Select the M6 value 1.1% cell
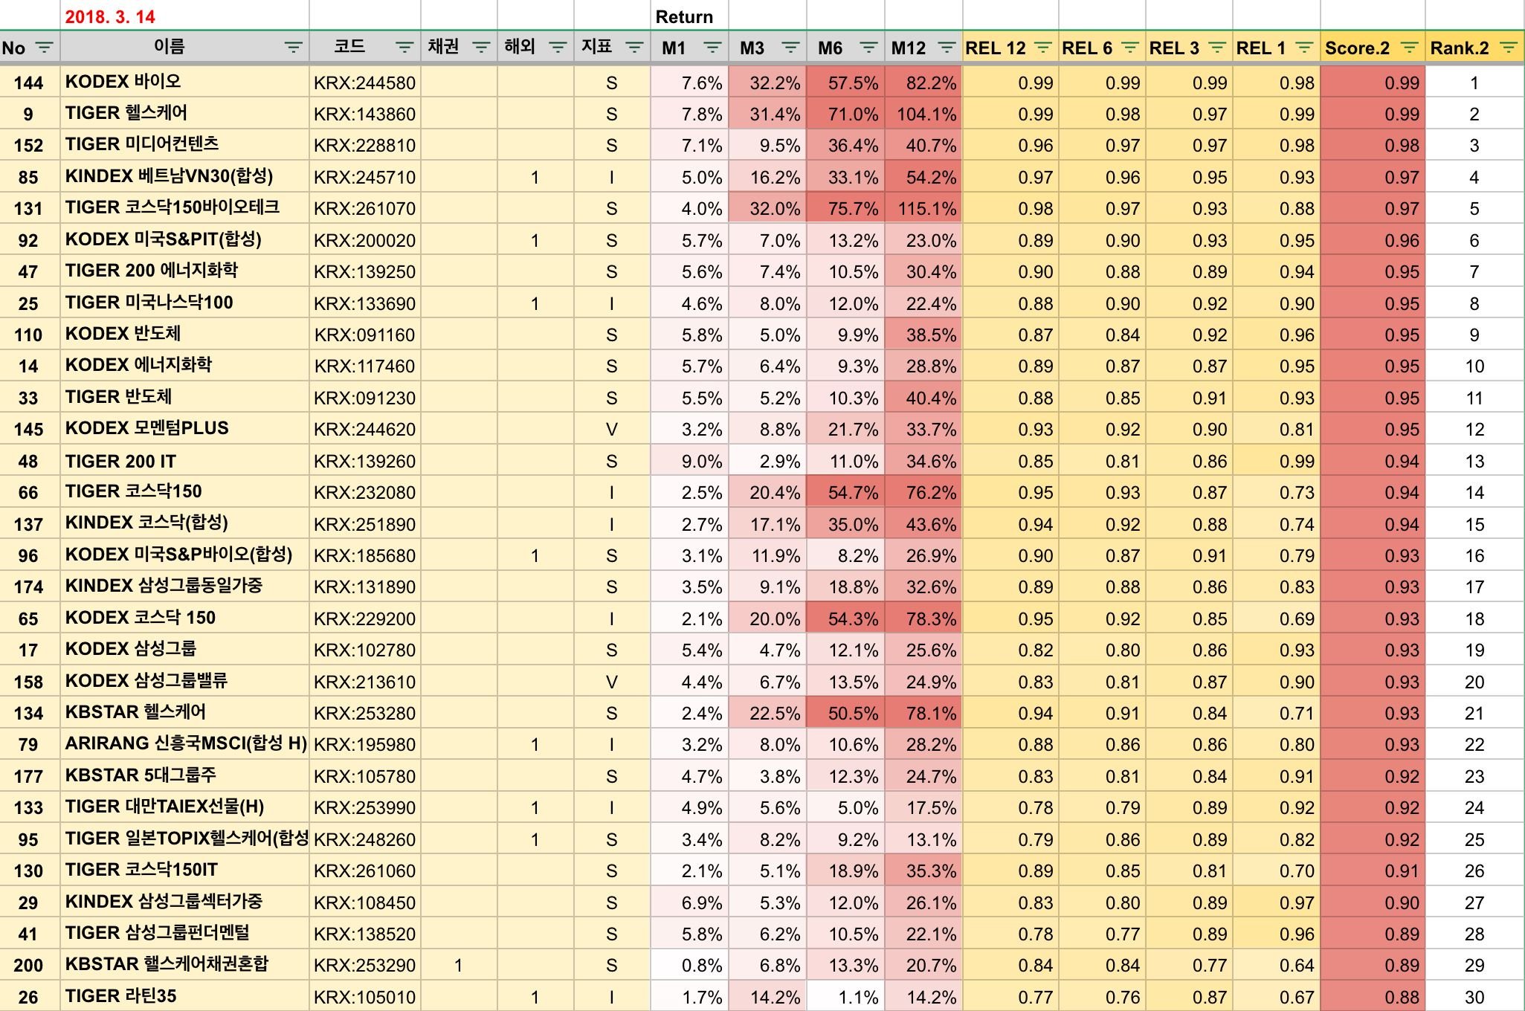The image size is (1525, 1011). [x=845, y=996]
